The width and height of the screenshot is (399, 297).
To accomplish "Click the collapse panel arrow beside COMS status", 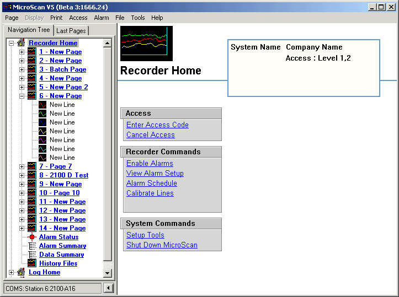I will [109, 288].
